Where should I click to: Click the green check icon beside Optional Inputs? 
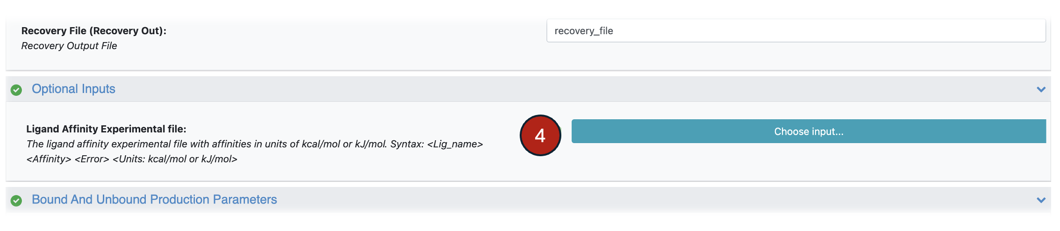tap(16, 90)
